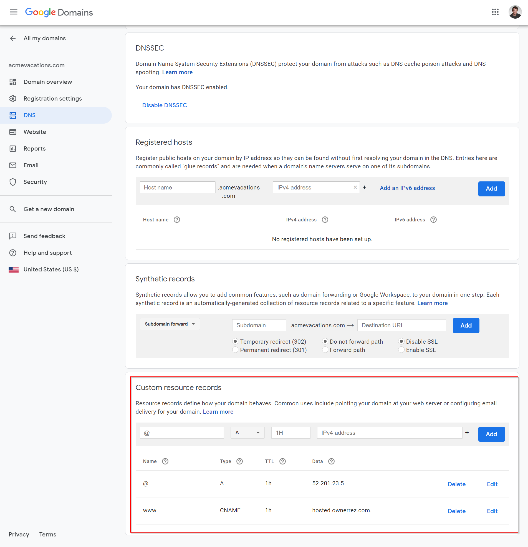Click the search magnifier for new domain
This screenshot has height=547, width=528.
[13, 209]
